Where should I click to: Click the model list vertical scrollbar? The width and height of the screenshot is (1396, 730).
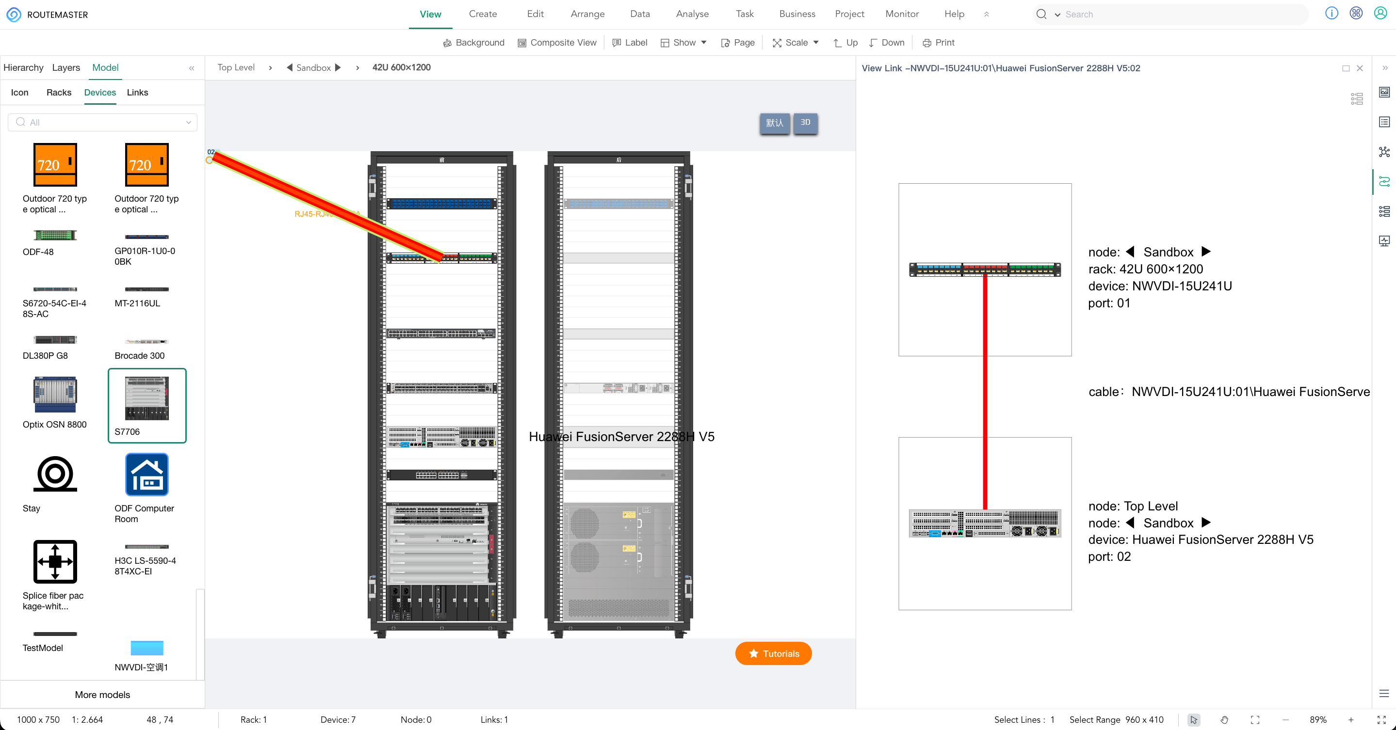coord(200,634)
